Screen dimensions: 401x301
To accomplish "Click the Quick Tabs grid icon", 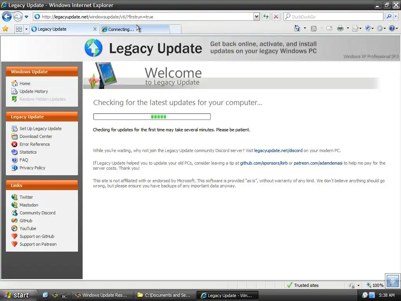I will point(19,29).
